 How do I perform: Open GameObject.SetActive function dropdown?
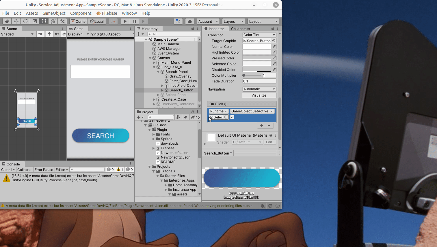252,111
